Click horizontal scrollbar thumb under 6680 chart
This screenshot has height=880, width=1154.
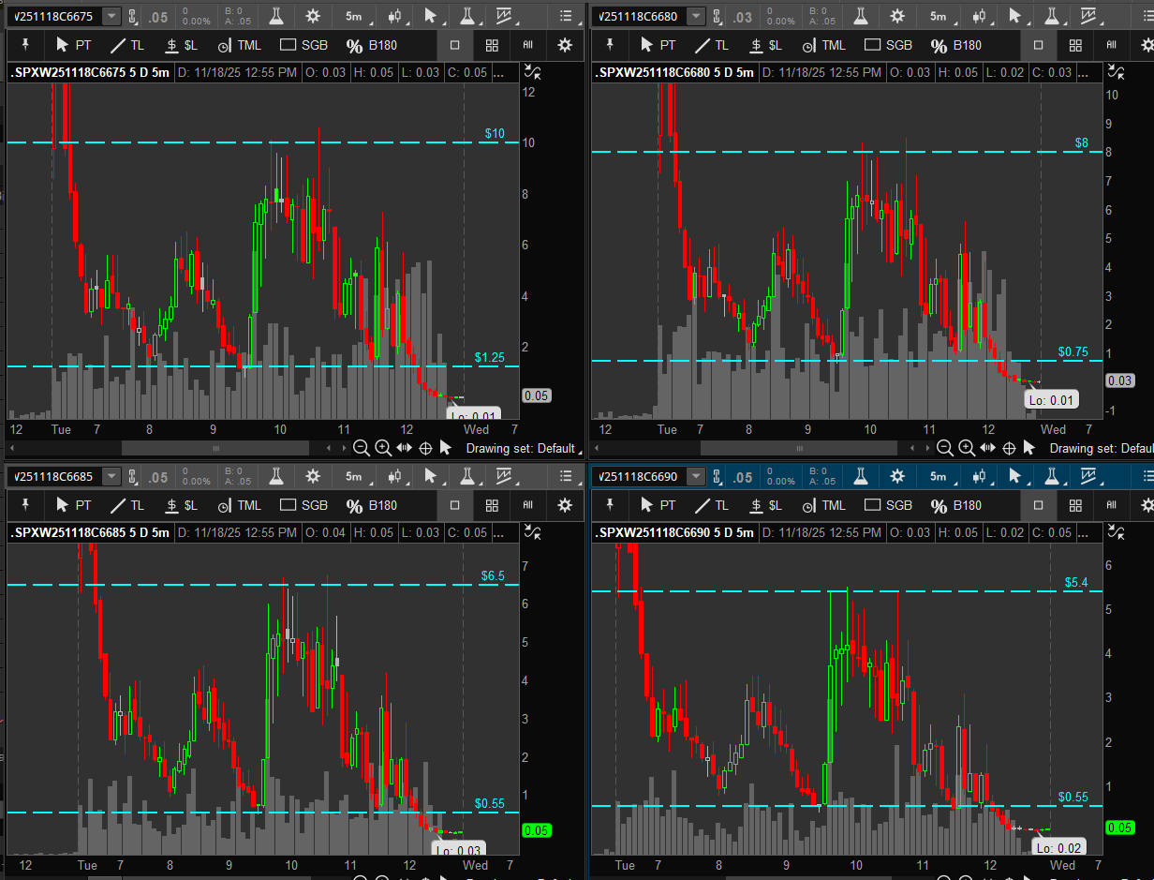pos(796,448)
